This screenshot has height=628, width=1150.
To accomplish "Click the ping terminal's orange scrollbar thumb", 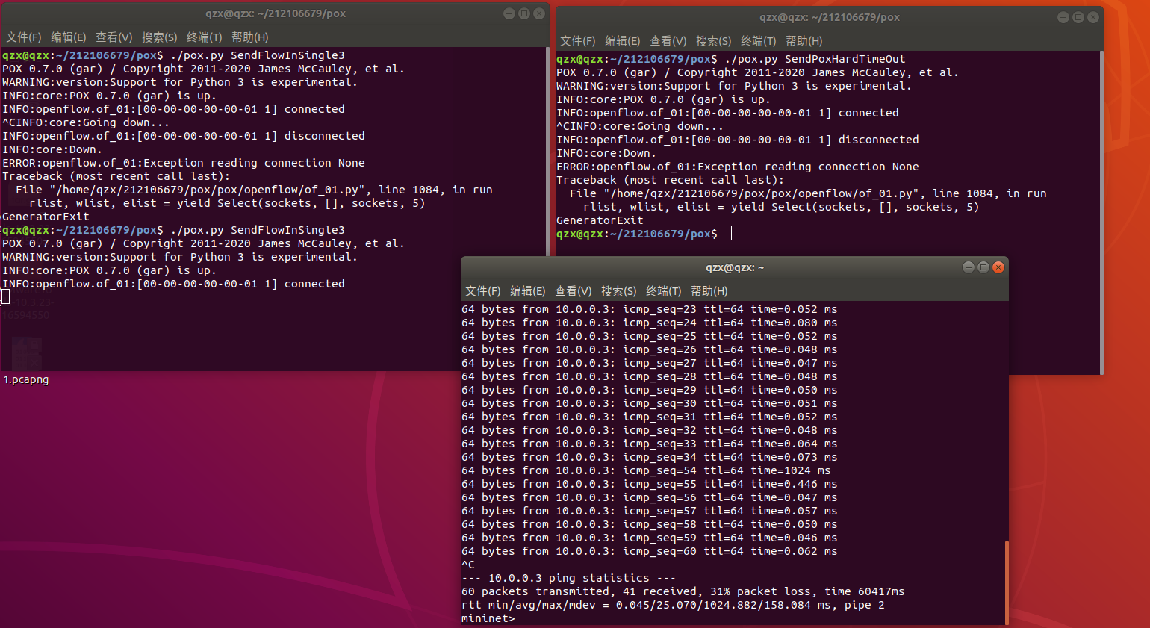I will point(1007,582).
